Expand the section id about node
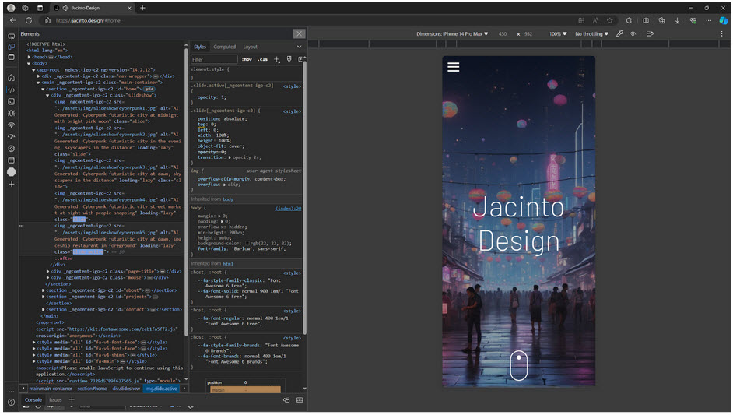Viewport: 733px width, 415px height. click(x=43, y=290)
